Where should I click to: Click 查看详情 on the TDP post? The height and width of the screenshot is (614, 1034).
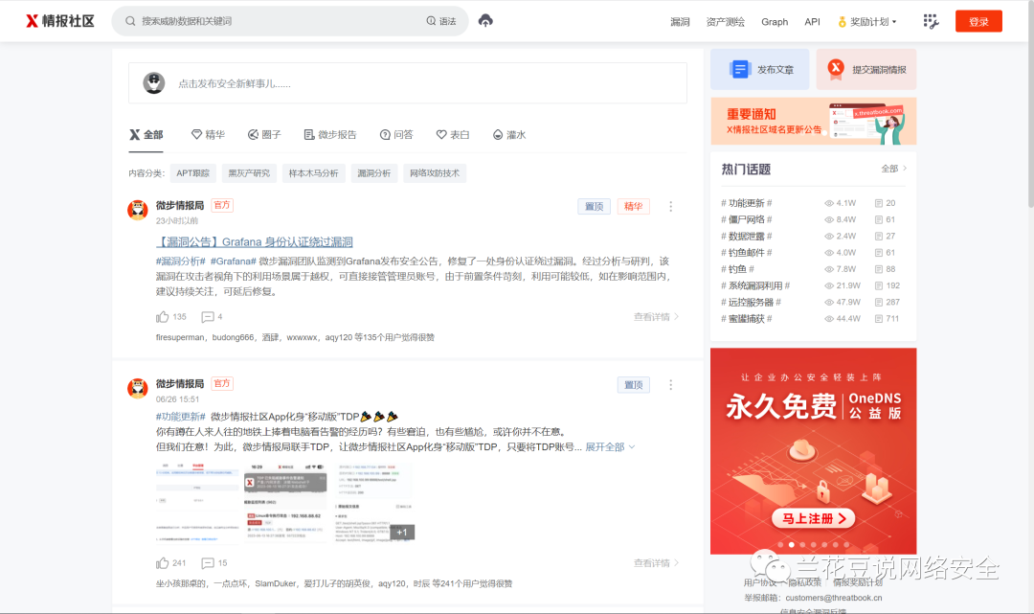point(656,562)
